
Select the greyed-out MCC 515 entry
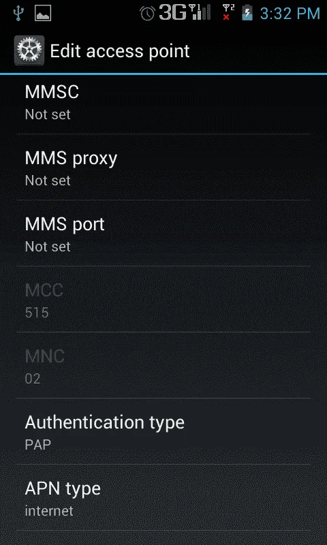point(163,299)
